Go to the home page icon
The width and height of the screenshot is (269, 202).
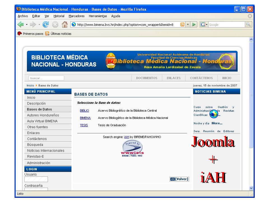[65, 25]
